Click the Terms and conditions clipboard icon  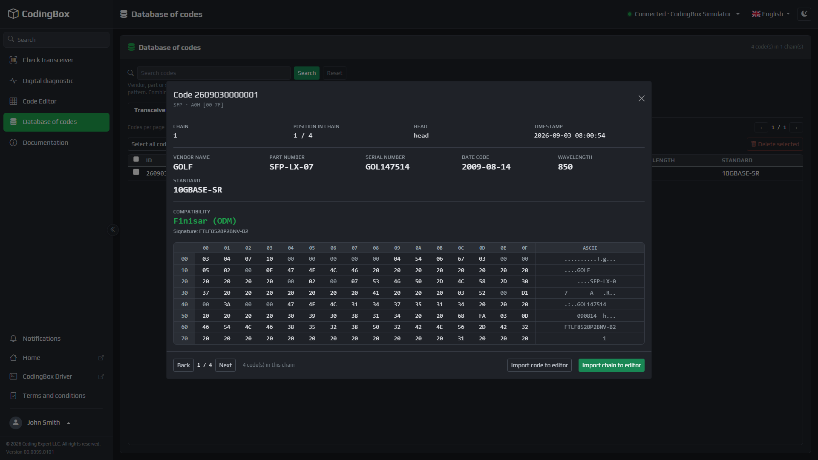point(14,396)
